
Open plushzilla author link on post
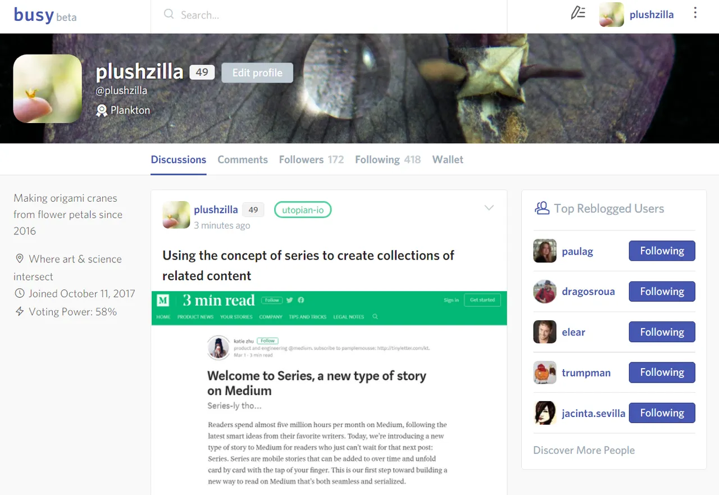(216, 210)
